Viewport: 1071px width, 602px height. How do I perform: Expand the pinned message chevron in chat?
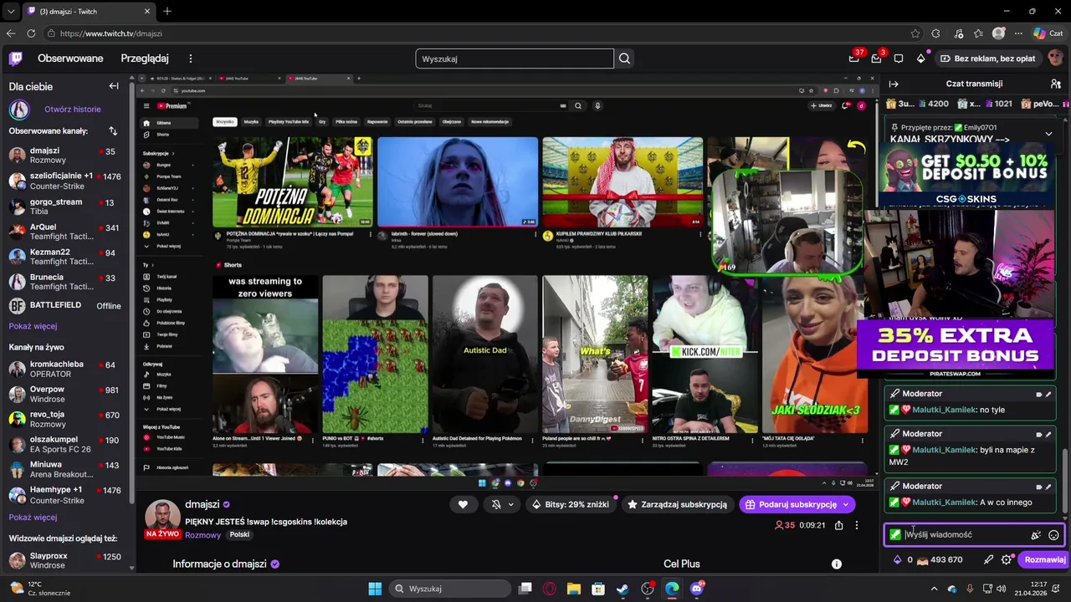click(x=1048, y=134)
